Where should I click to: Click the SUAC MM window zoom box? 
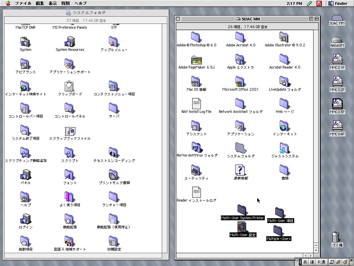311,19
